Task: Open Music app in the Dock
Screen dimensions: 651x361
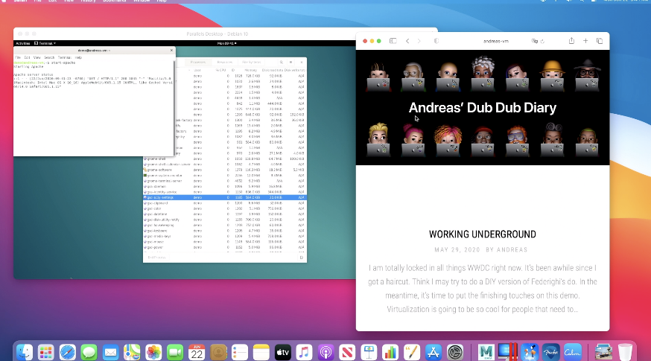Action: point(305,352)
